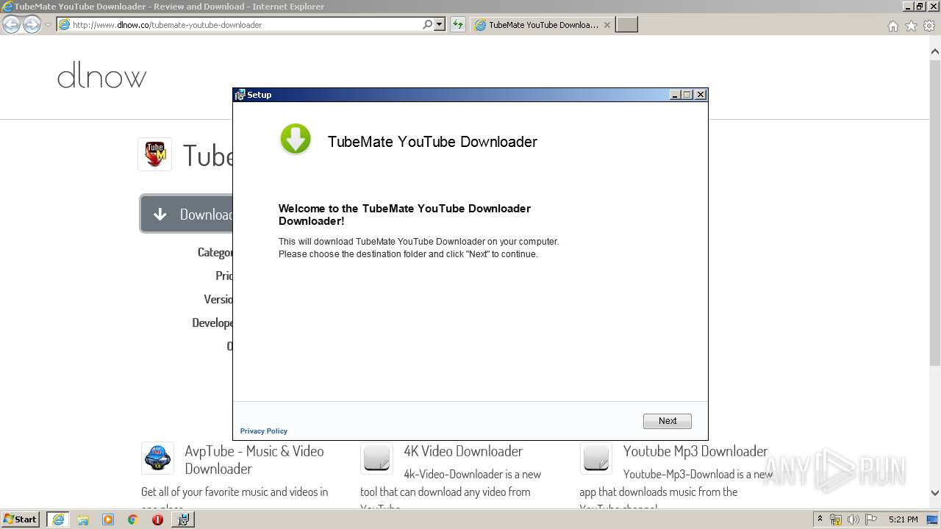The height and width of the screenshot is (529, 941).
Task: Show hidden system tray icons
Action: coord(820,519)
